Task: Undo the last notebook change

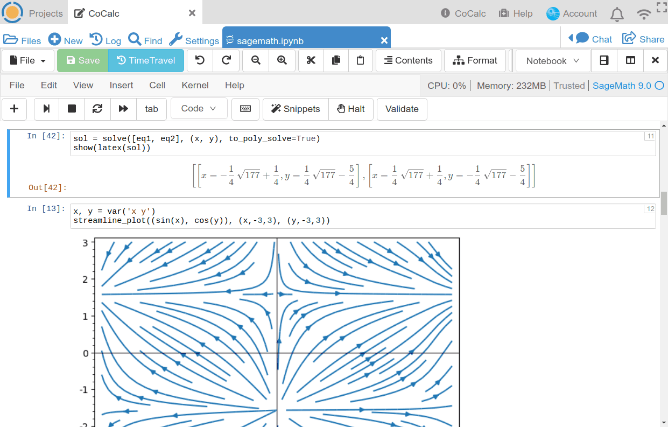Action: [200, 60]
